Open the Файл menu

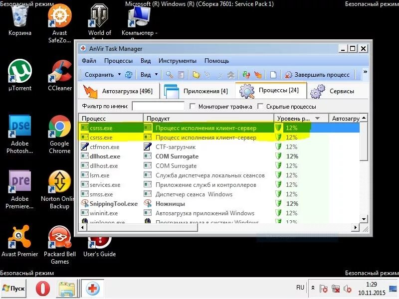pyautogui.click(x=89, y=61)
